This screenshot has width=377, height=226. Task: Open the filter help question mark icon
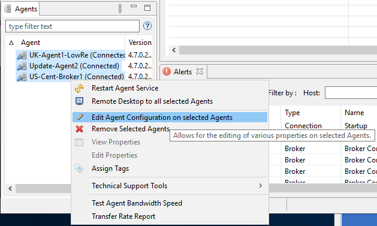tap(147, 26)
